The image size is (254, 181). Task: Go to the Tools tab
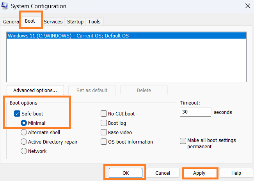(94, 22)
